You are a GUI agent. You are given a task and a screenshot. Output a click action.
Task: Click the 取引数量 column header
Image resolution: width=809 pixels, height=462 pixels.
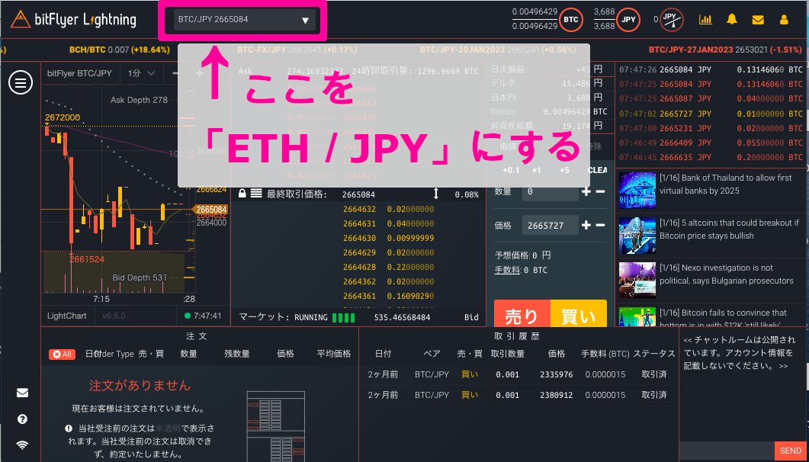pos(508,354)
